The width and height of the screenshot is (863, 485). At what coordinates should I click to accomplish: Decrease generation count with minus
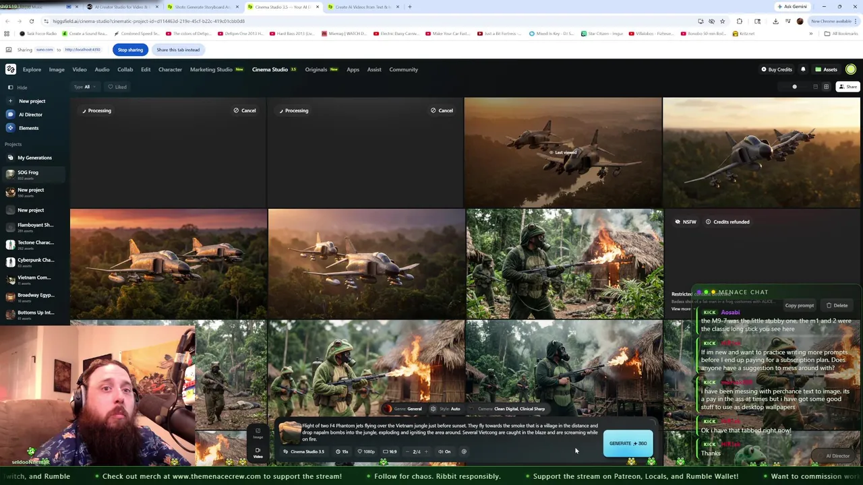coord(409,451)
